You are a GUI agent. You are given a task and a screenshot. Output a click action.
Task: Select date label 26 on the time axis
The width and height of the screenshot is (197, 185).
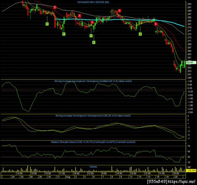32,177
